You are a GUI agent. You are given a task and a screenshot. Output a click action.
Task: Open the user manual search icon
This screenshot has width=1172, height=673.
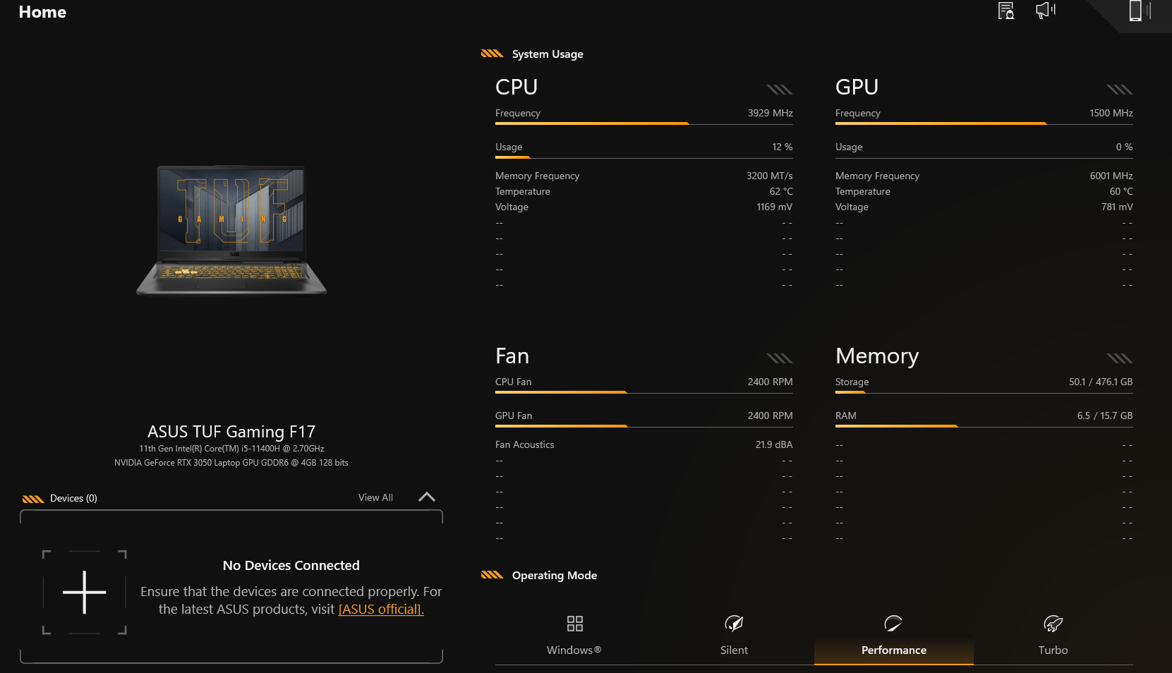click(1006, 11)
